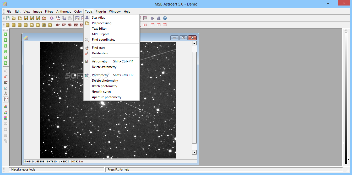
Task: Click the minus arithmetic icon
Action: (x=14, y=25)
